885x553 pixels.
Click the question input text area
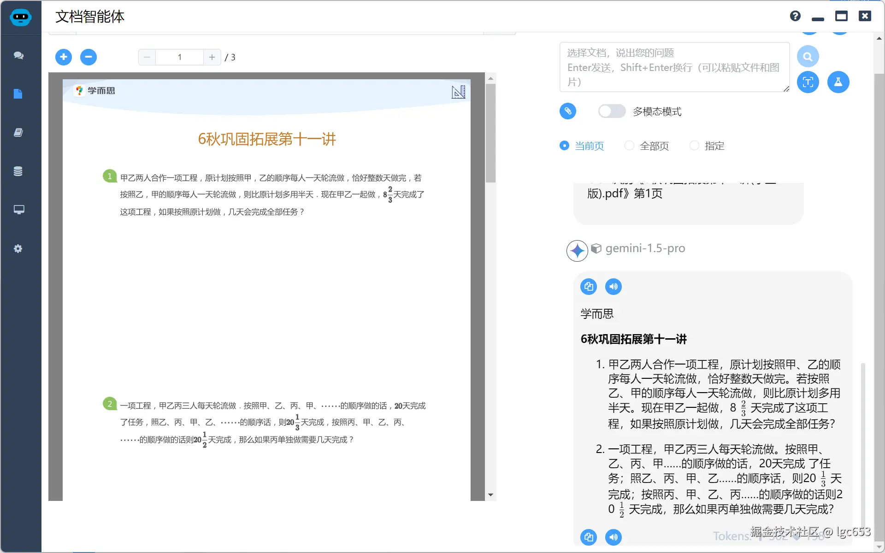tap(674, 67)
